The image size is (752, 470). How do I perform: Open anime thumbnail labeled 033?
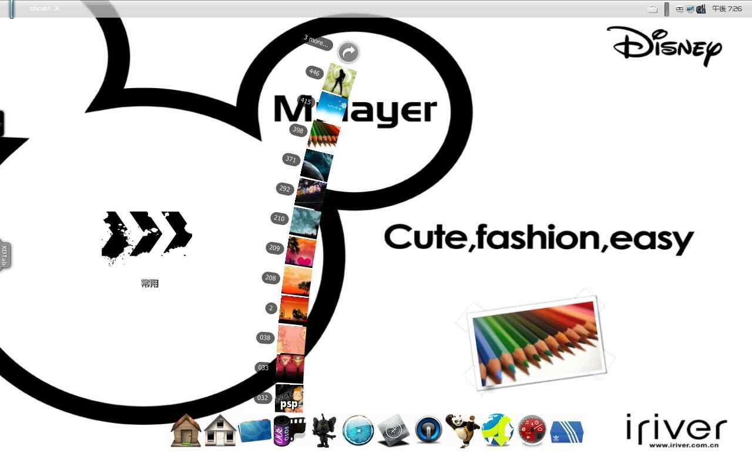(x=290, y=368)
